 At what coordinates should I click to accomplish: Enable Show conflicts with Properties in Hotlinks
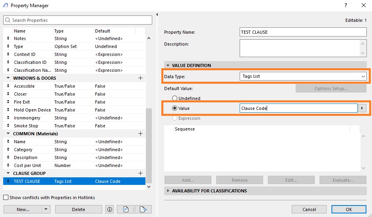coord(6,197)
